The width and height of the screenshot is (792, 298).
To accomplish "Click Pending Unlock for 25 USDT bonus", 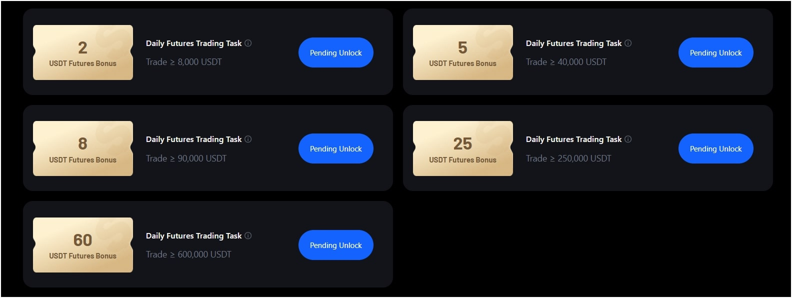I will [715, 149].
